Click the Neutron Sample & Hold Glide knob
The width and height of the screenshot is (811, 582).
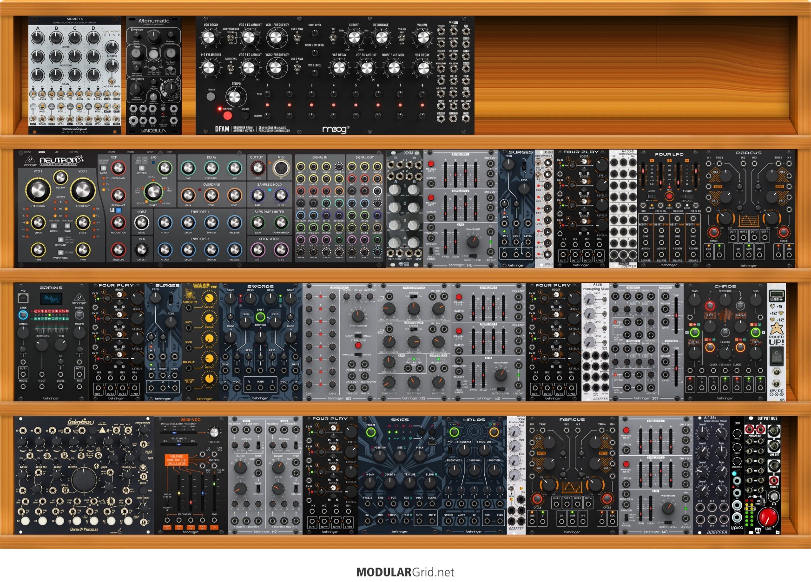(281, 195)
